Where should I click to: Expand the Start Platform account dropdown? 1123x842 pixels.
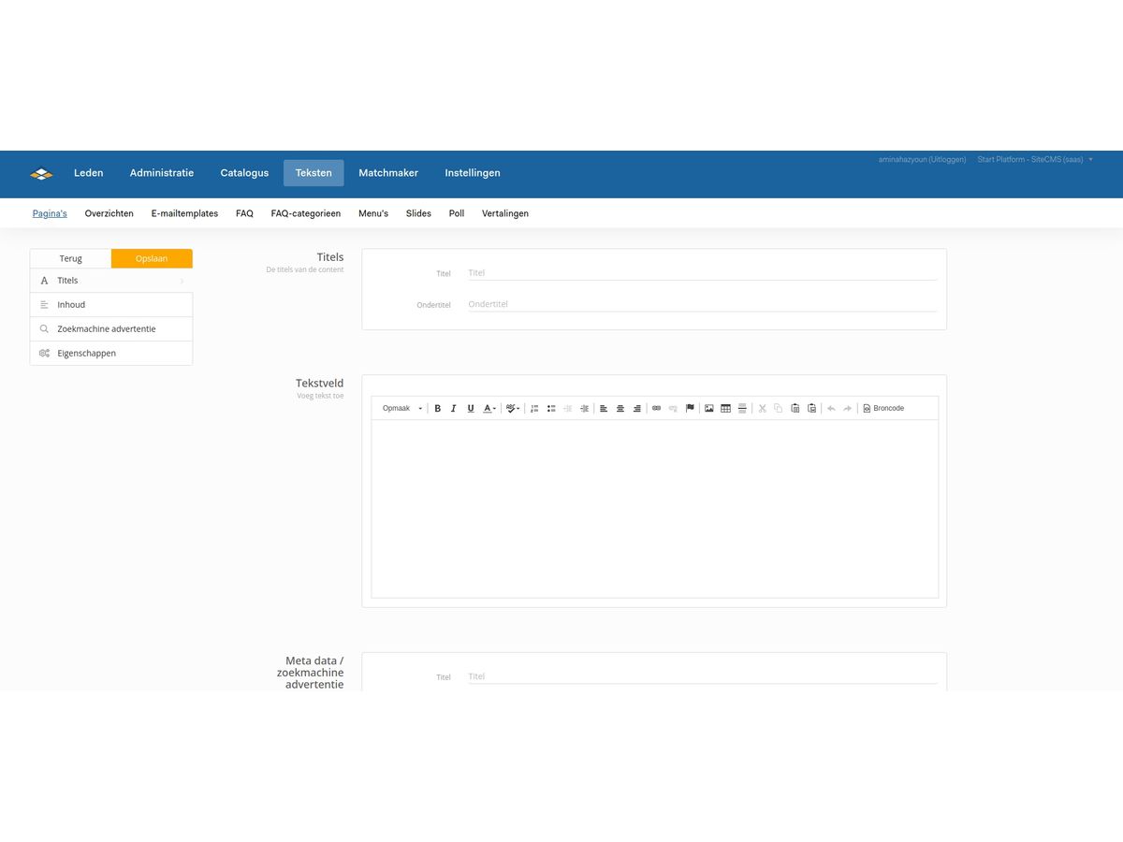tap(1035, 160)
